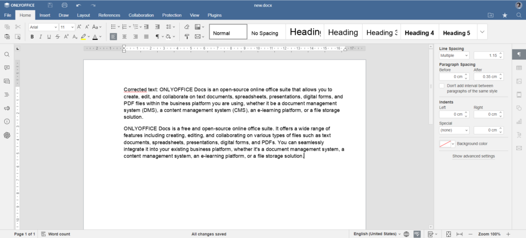Viewport: 526px width, 238px height.
Task: Open the File tab
Action: click(x=8, y=15)
